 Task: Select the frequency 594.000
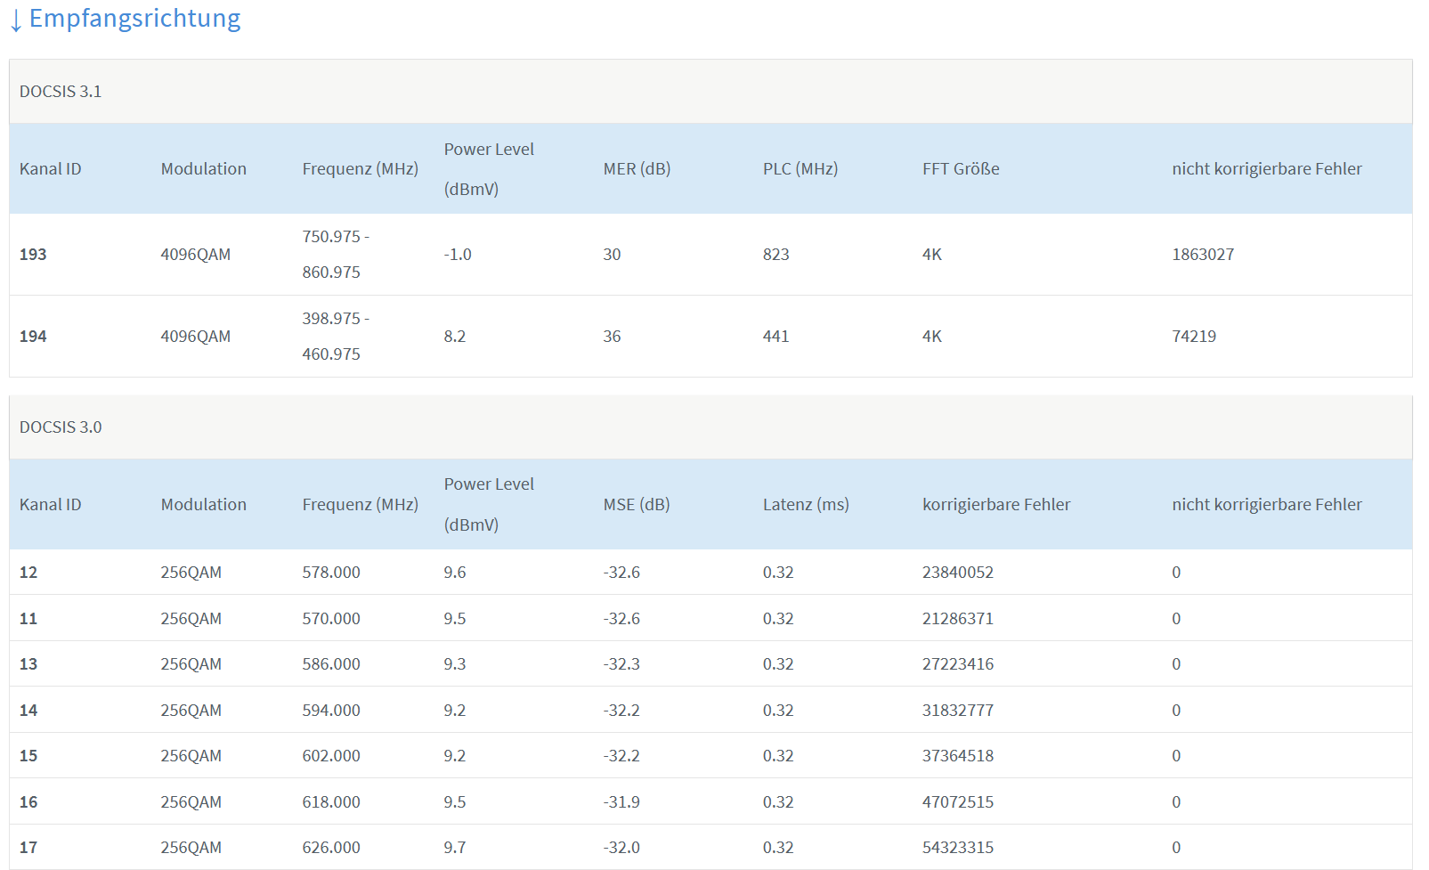(331, 711)
